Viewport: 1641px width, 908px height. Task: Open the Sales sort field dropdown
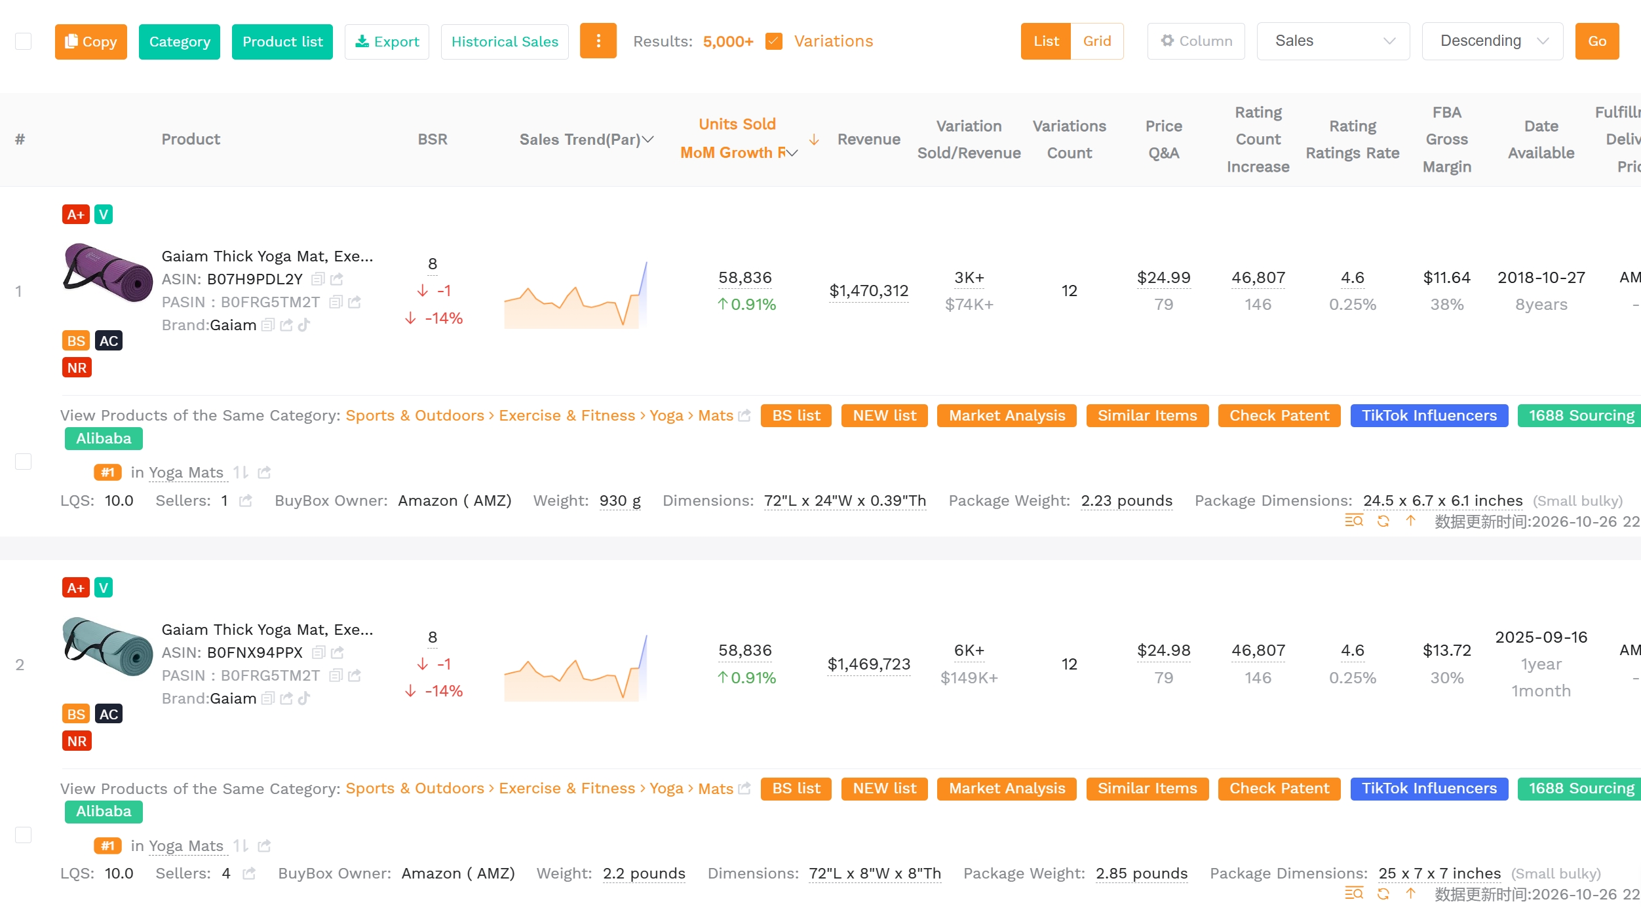(1333, 41)
